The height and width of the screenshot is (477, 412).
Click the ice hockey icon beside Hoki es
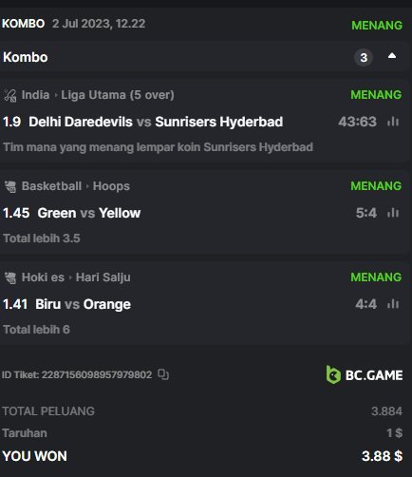point(10,277)
